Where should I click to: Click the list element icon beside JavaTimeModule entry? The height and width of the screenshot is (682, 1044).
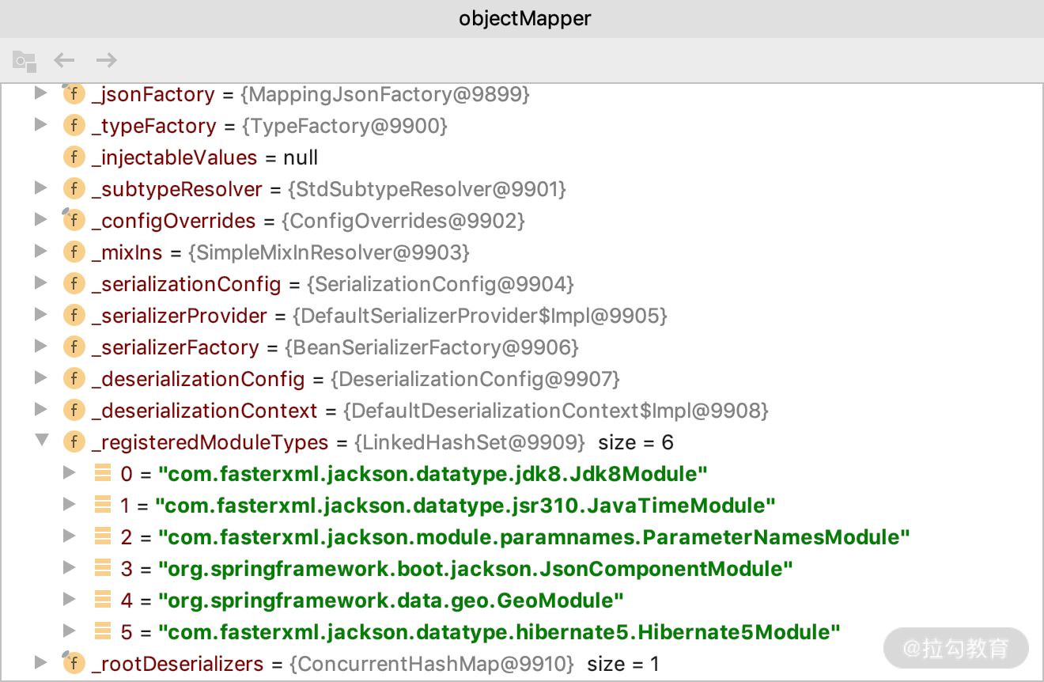[x=103, y=505]
